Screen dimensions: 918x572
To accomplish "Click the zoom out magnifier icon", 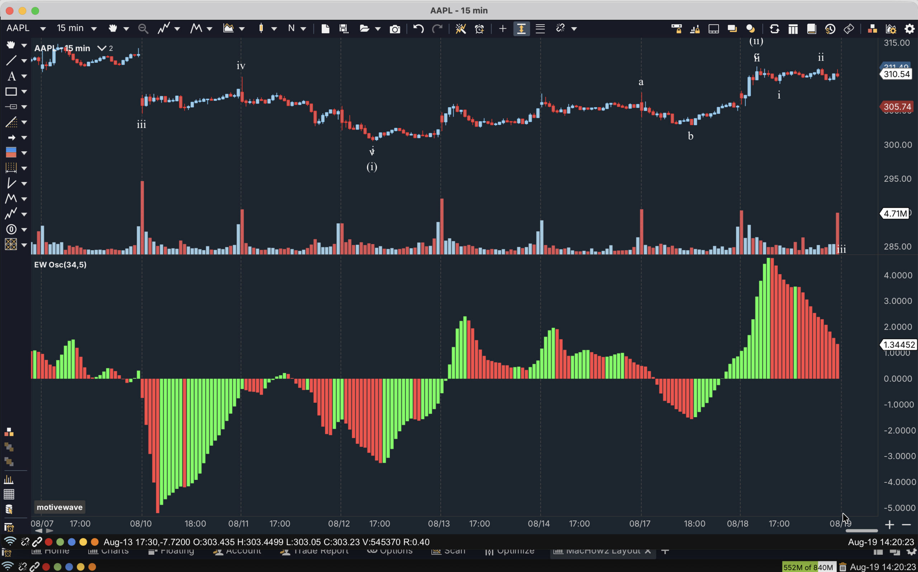I will coord(143,29).
